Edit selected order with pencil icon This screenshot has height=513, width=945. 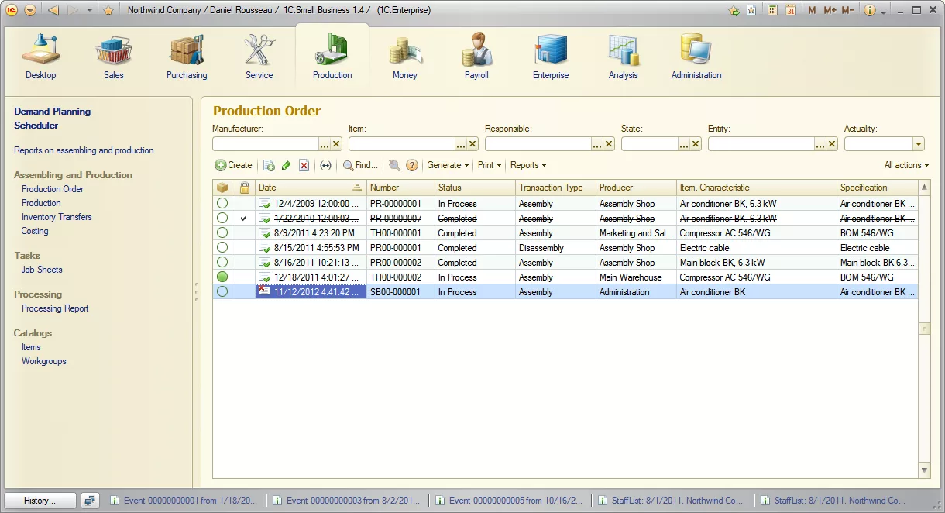(x=287, y=165)
